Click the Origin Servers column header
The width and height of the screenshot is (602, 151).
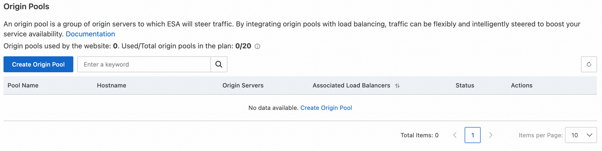tap(243, 85)
